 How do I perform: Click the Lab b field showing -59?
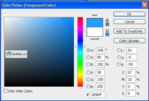pyautogui.click(x=132, y=64)
